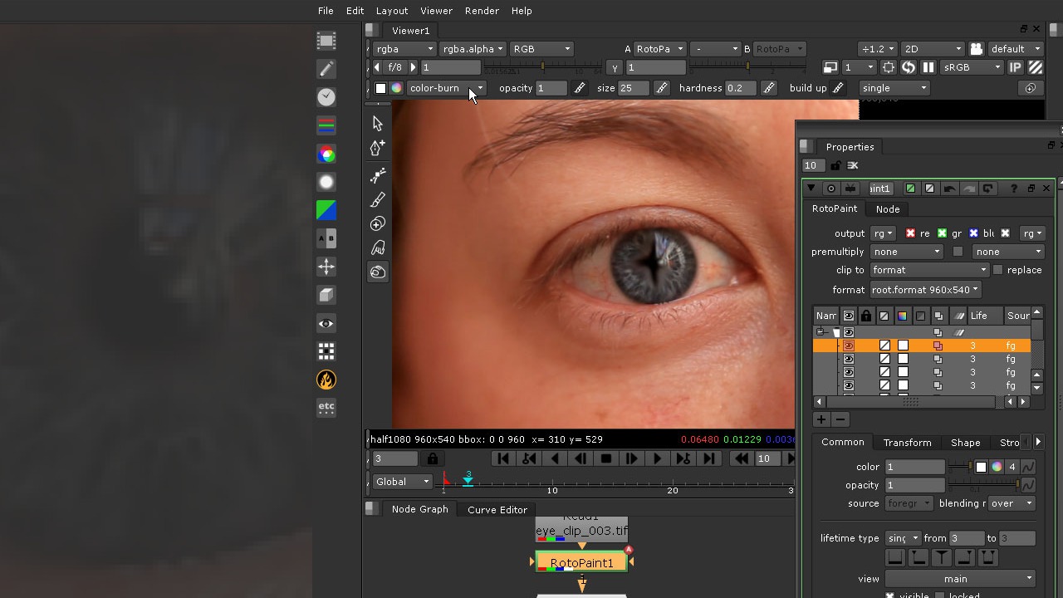
Task: Switch to the Node properties tab
Action: click(888, 209)
